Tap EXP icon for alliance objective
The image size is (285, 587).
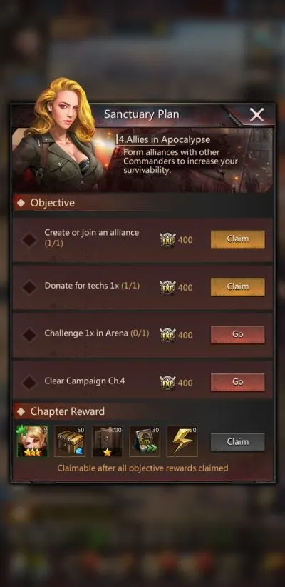(x=167, y=240)
